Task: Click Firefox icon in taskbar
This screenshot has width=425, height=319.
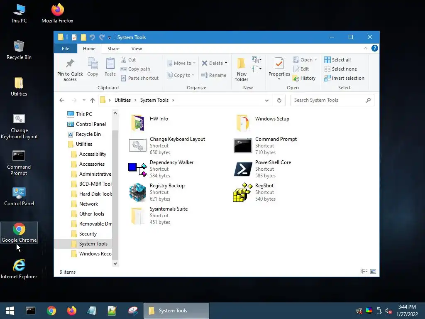Action: pyautogui.click(x=71, y=311)
